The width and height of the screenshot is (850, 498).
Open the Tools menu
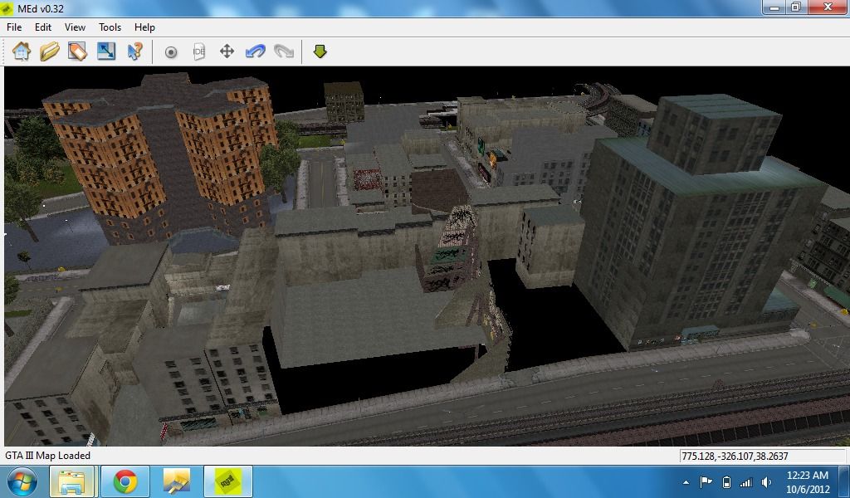pyautogui.click(x=110, y=27)
